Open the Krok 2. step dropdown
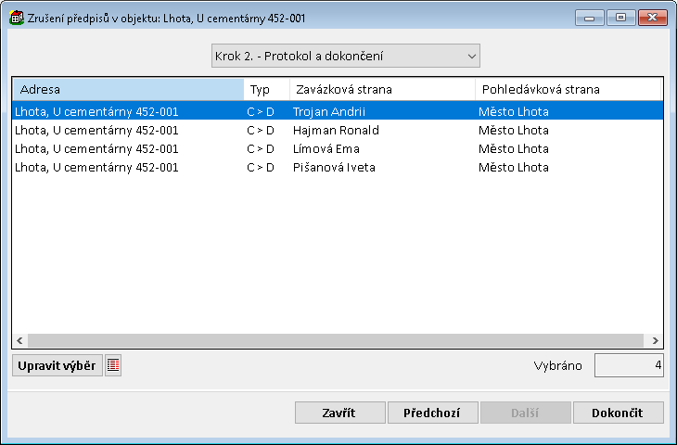This screenshot has width=677, height=445. pos(345,57)
